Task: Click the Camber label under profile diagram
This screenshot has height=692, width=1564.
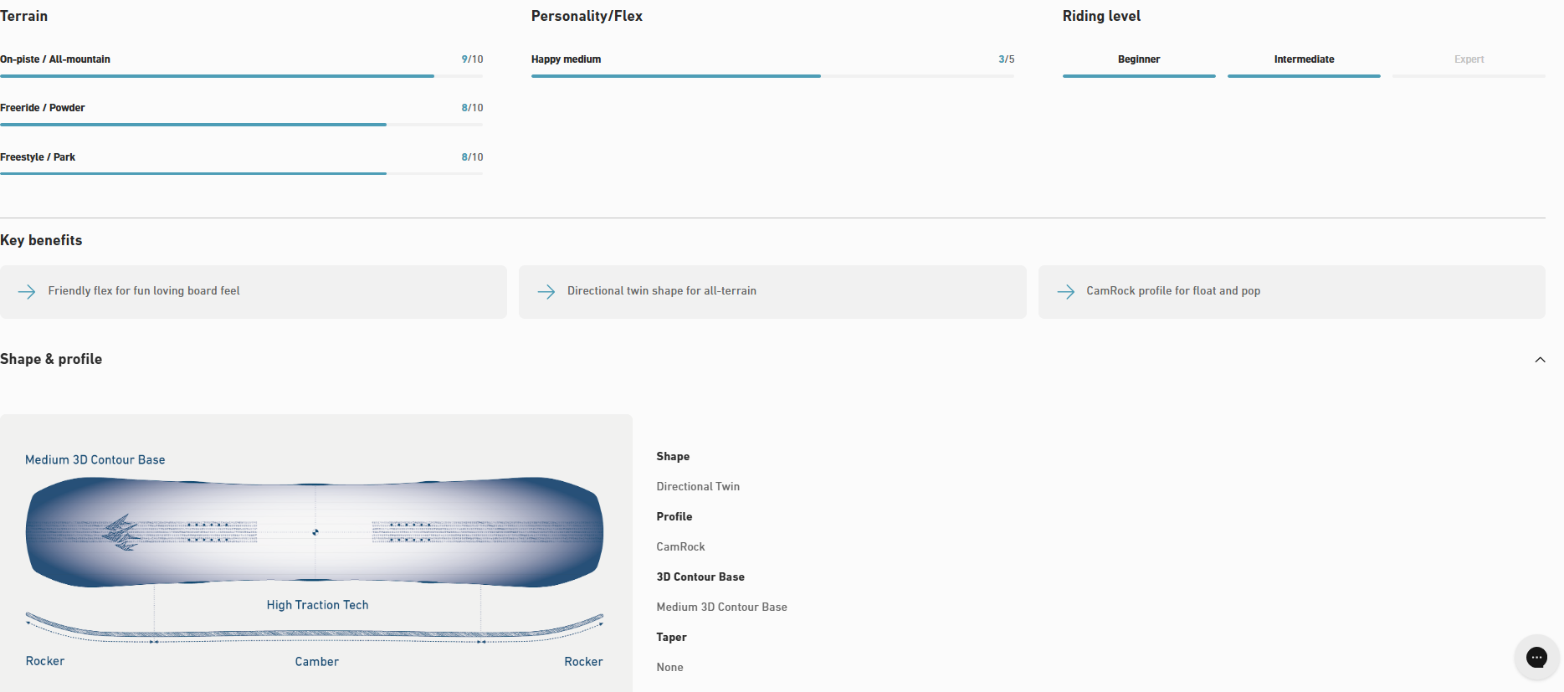Action: click(316, 662)
